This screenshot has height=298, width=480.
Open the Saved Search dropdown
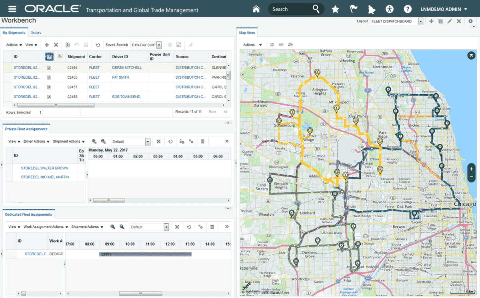(159, 45)
